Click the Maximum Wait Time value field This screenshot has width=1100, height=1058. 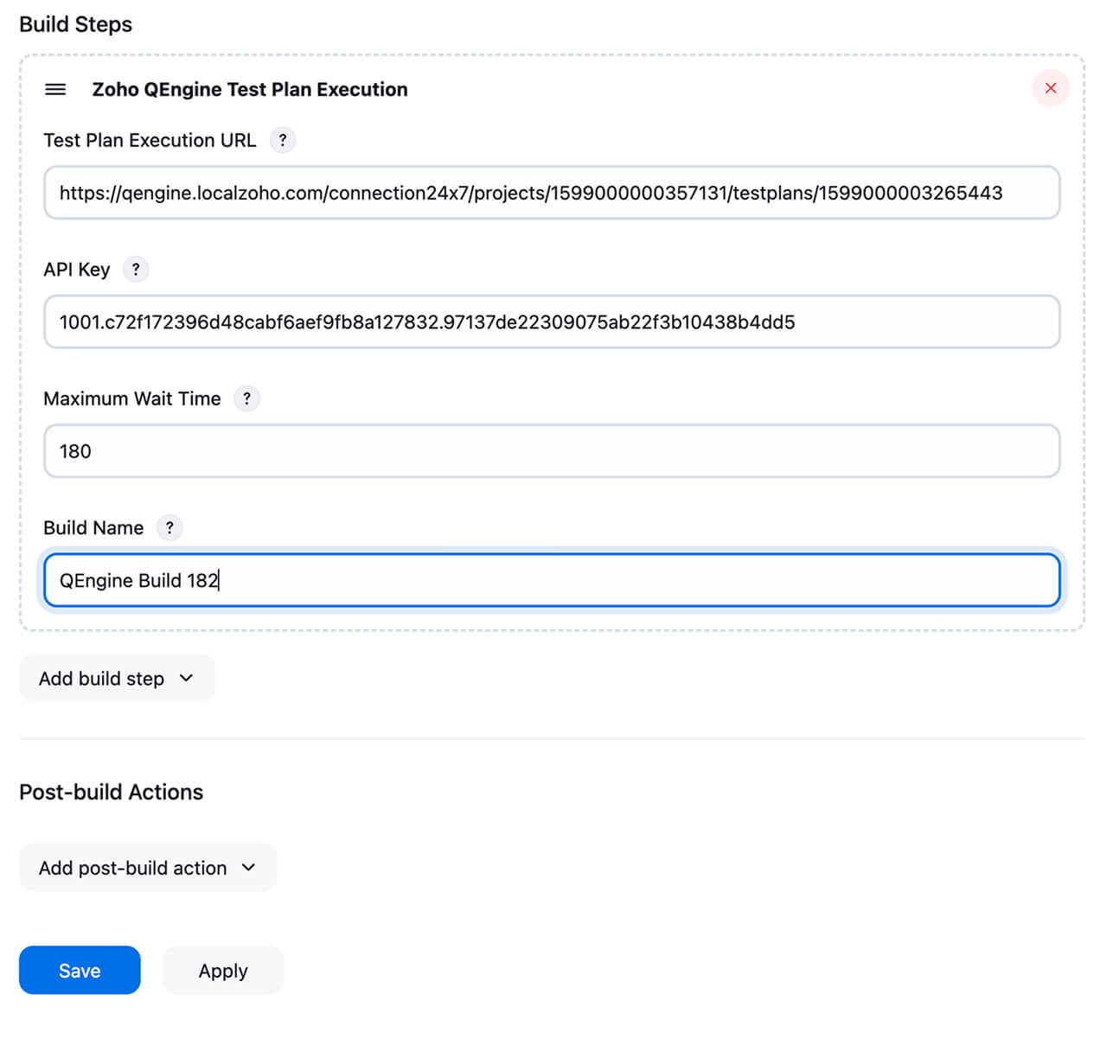coord(552,450)
